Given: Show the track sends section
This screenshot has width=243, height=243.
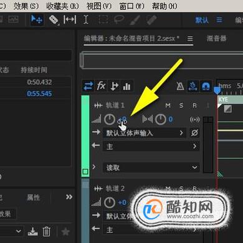Looking at the screenshot, I should [114, 86].
